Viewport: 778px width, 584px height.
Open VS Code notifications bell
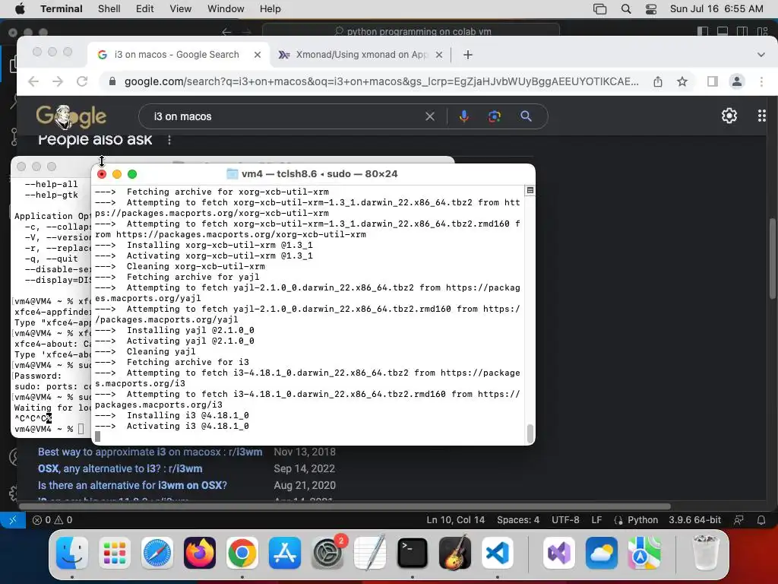761,520
